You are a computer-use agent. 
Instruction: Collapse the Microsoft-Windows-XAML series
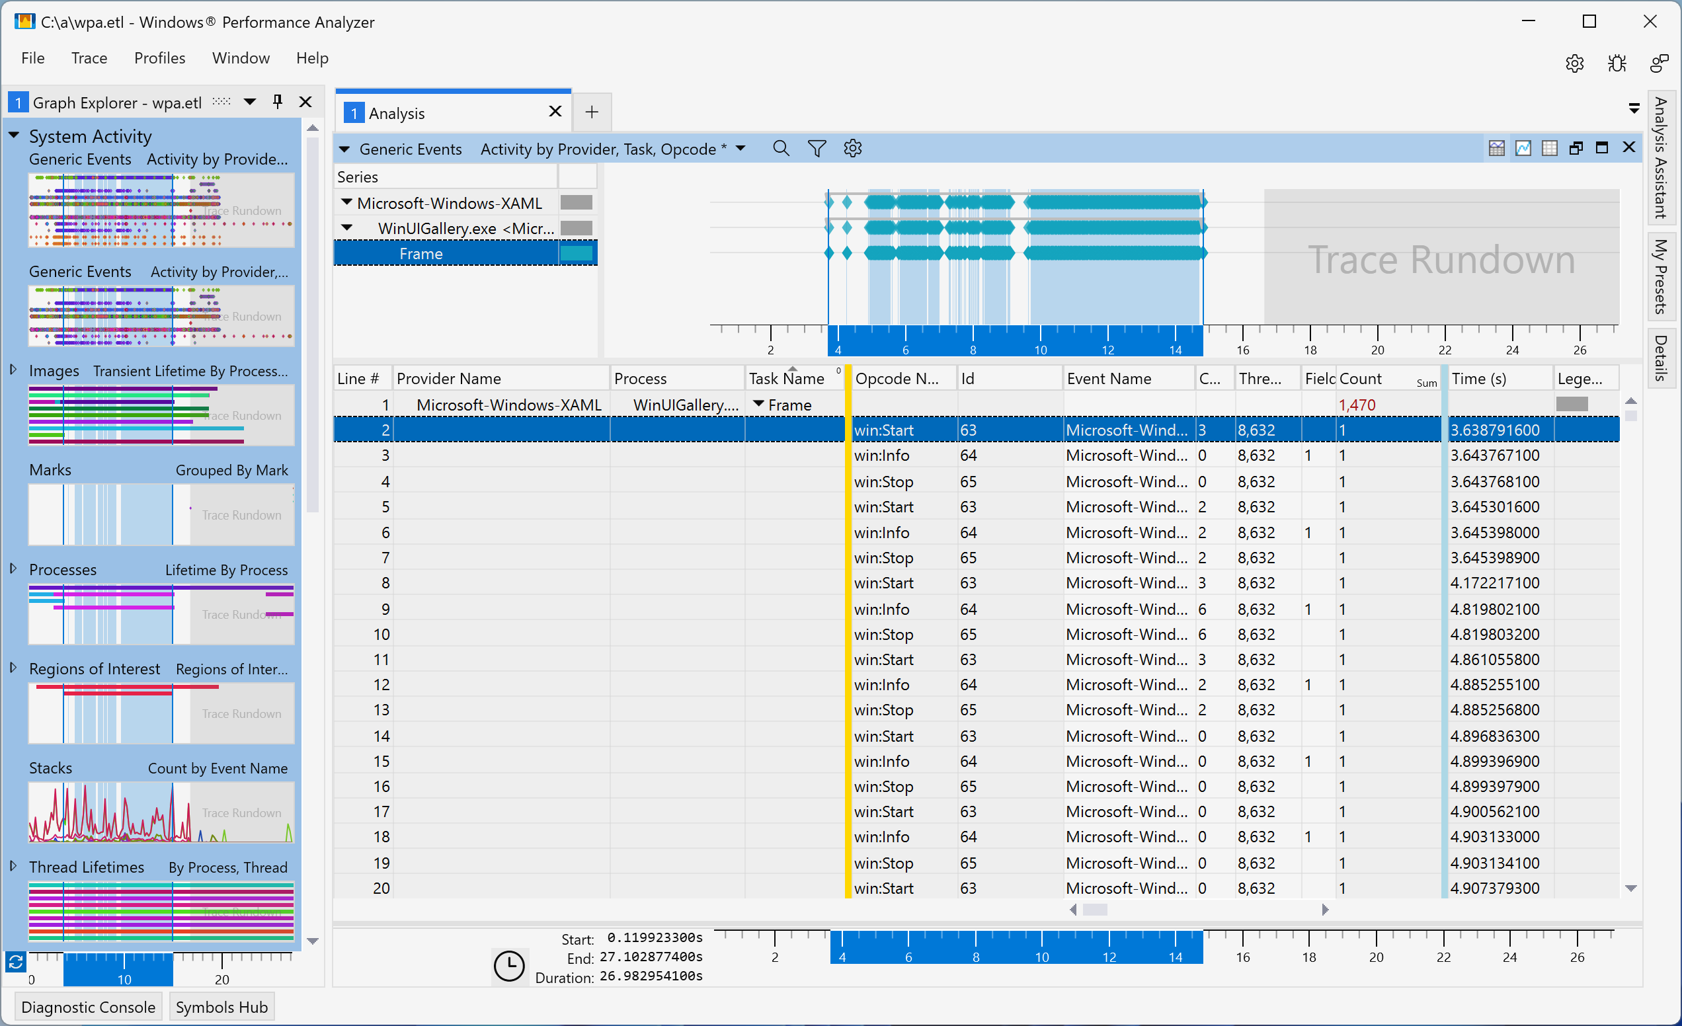(x=346, y=202)
